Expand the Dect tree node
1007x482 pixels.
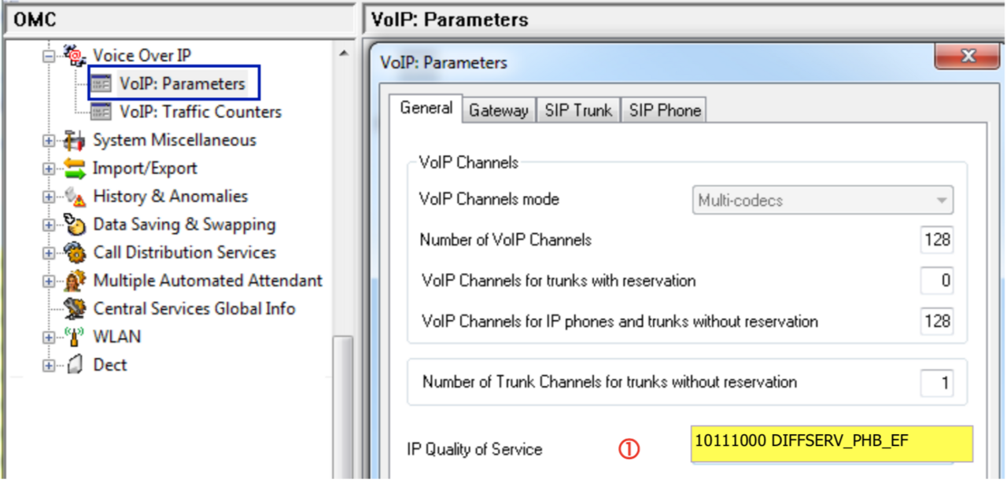(49, 366)
